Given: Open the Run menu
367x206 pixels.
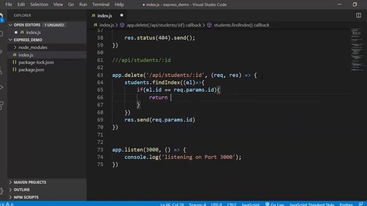Looking at the screenshot, I should 83,5.
